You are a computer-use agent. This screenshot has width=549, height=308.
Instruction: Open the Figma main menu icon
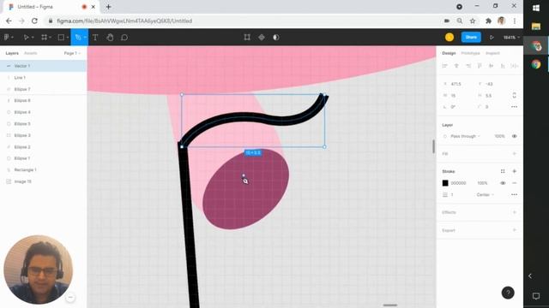(7, 38)
